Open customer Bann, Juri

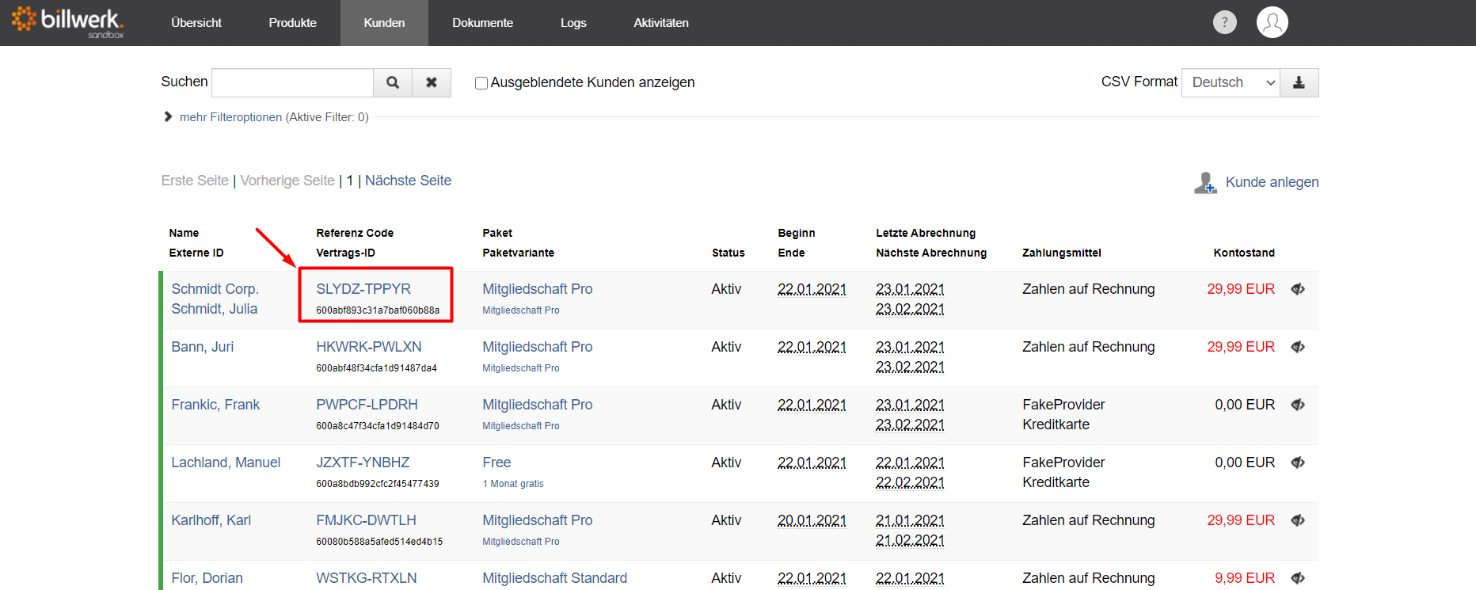pos(202,347)
